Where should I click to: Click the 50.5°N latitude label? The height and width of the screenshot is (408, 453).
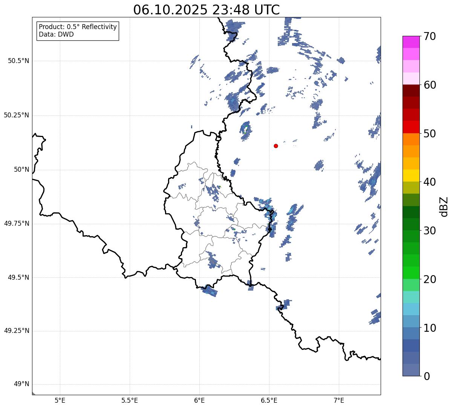[18, 61]
